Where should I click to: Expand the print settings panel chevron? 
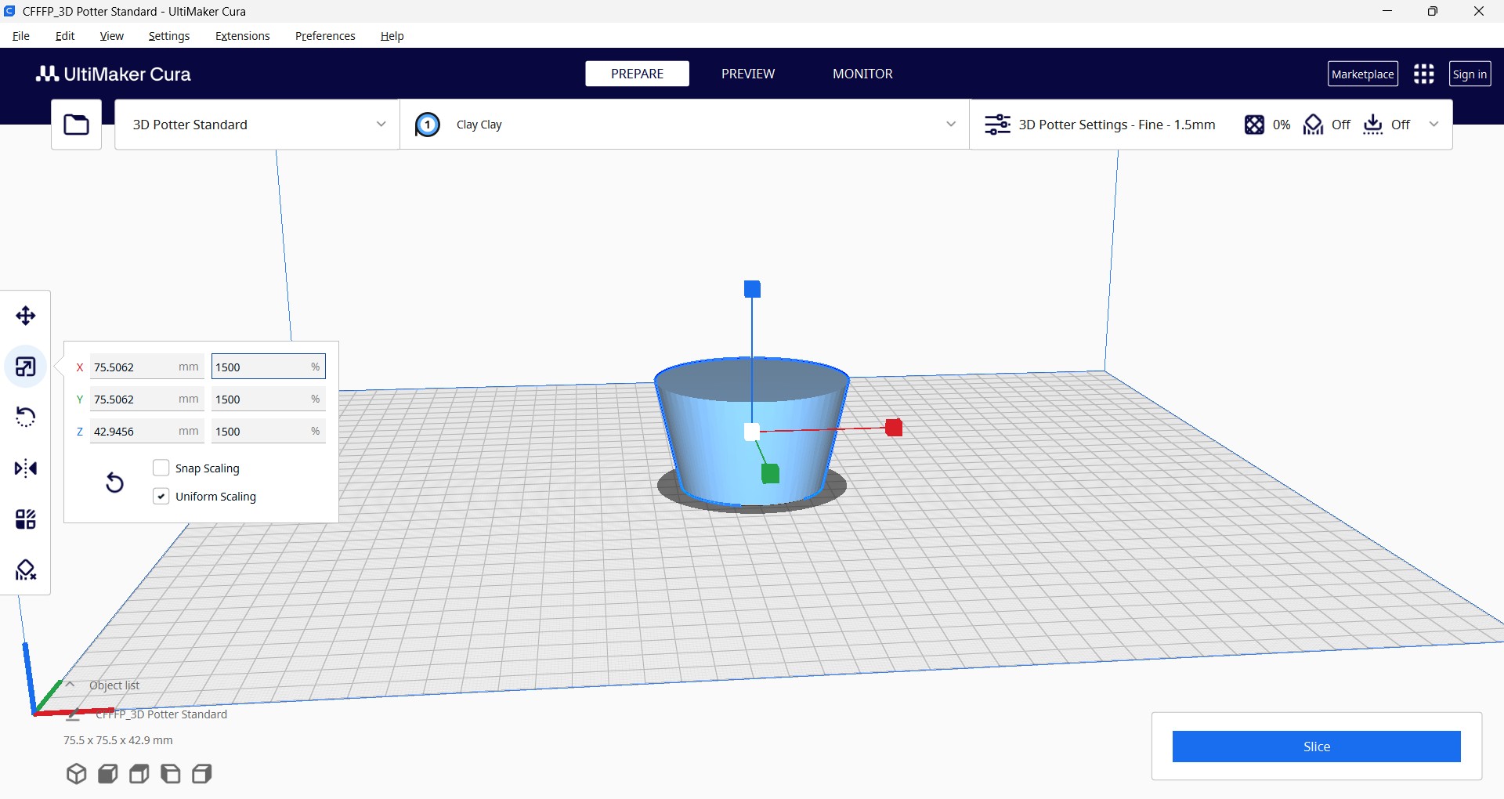1434,125
